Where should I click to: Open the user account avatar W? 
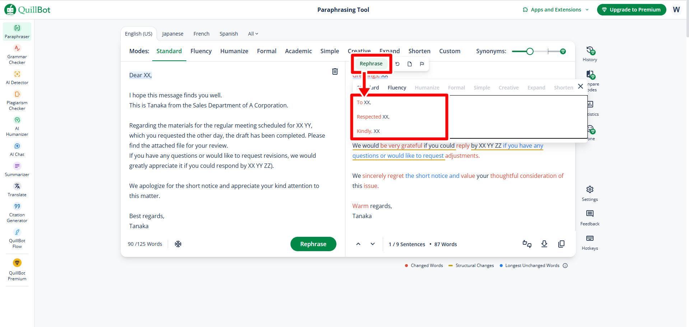coord(676,10)
